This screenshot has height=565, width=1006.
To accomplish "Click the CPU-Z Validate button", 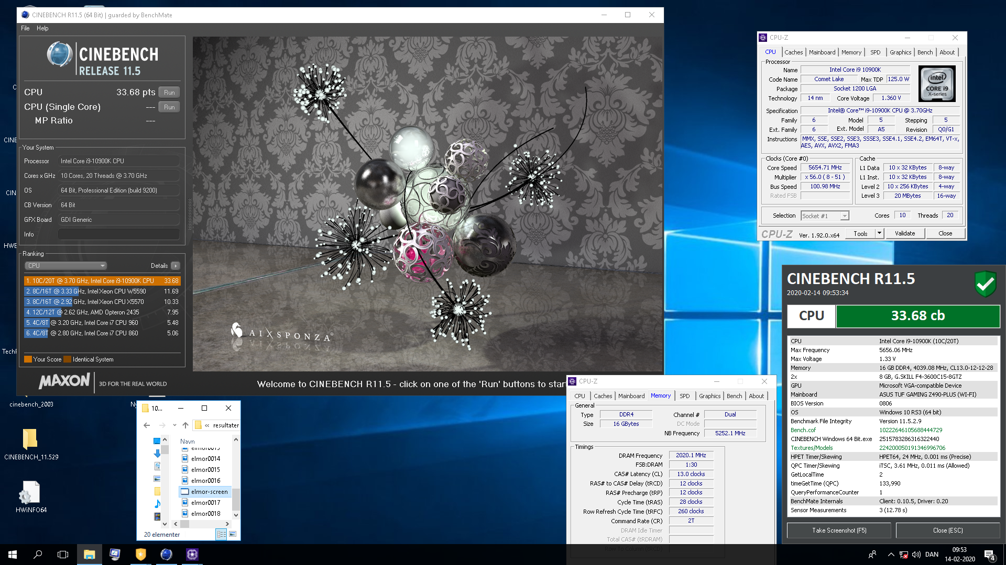I will tap(905, 234).
